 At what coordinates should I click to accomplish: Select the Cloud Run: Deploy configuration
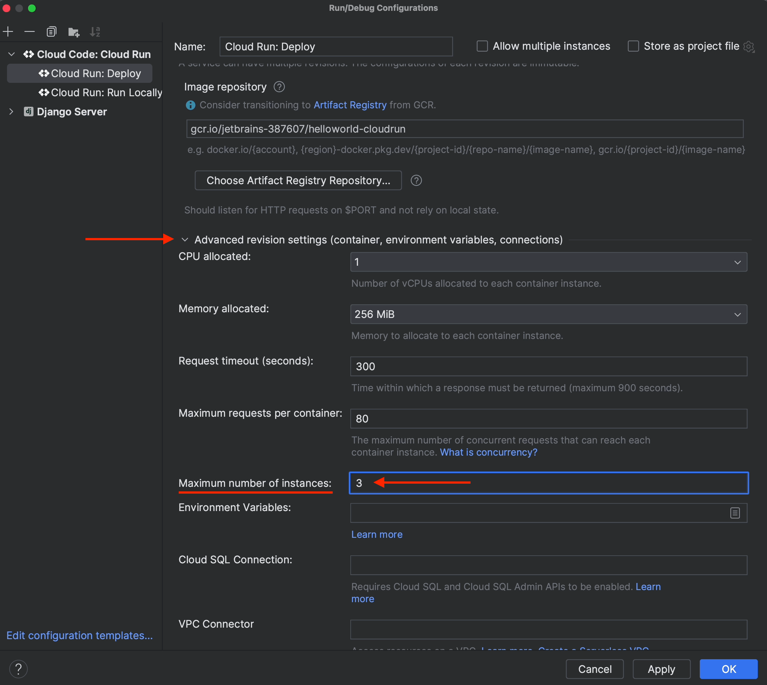96,73
